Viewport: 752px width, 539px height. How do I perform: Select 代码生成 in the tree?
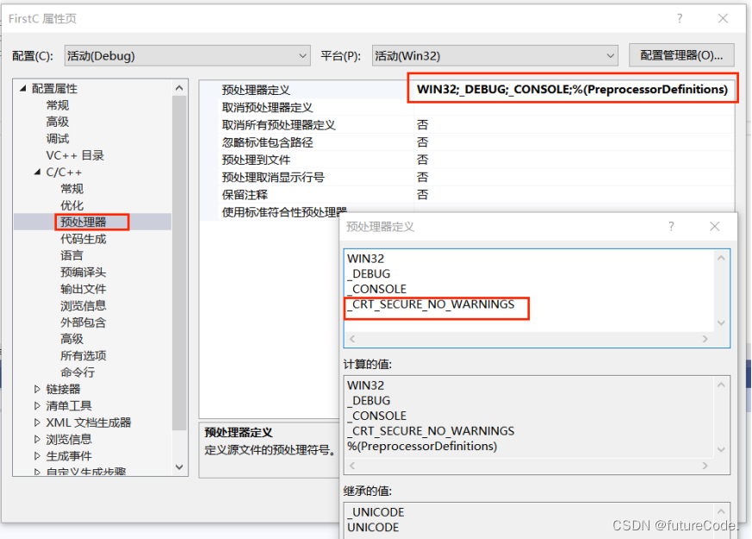[x=84, y=238]
